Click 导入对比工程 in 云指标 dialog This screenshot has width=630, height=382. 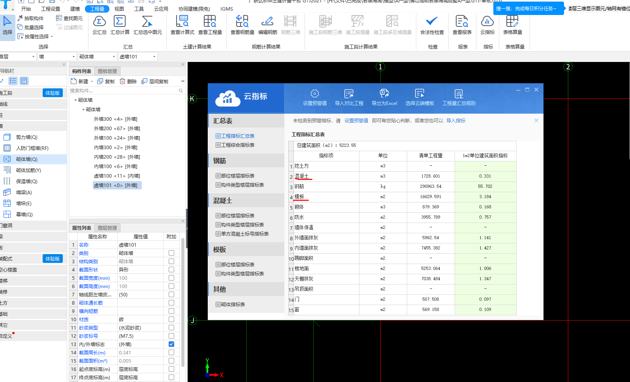coord(349,97)
